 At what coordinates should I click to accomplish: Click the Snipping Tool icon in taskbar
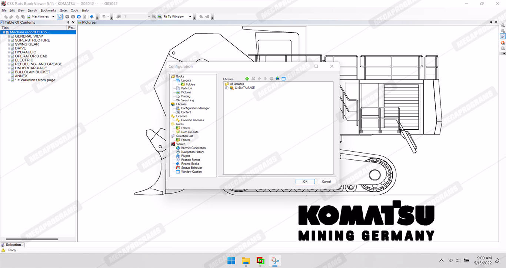tap(274, 261)
